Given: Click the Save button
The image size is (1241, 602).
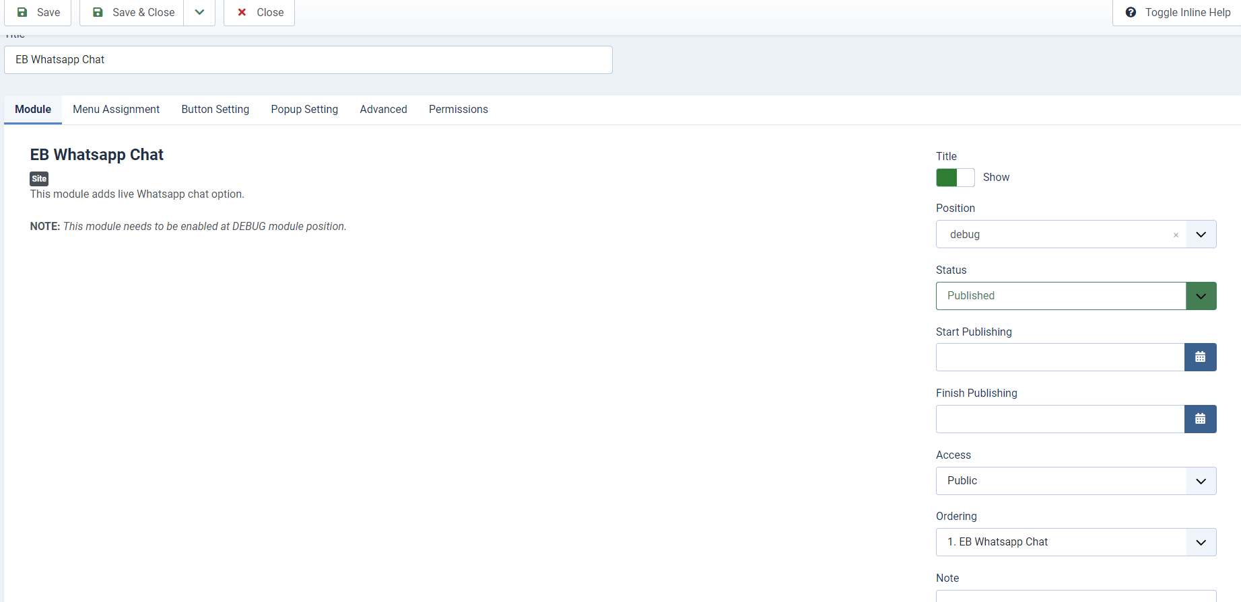Looking at the screenshot, I should (x=38, y=13).
